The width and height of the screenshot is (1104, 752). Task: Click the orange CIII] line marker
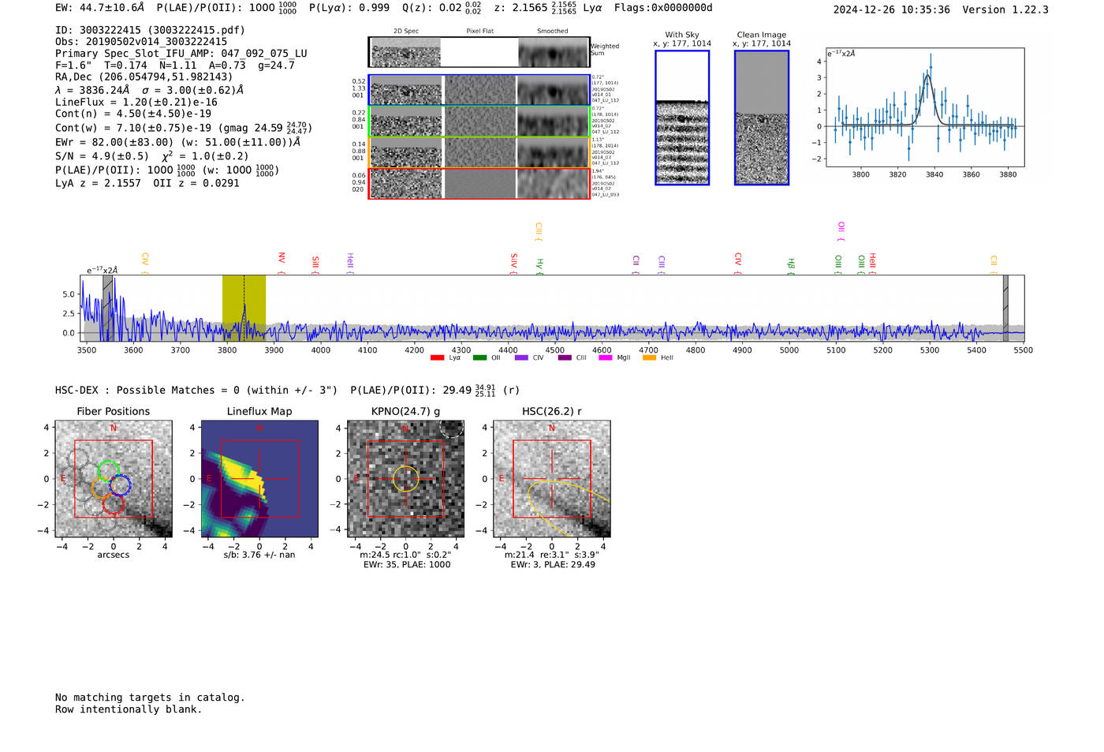point(539,232)
